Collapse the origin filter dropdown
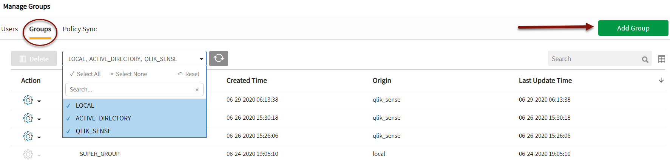This screenshot has width=670, height=166. point(201,59)
